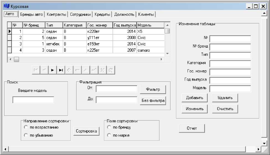Screen dimensions: 270x155
Task: Focus the До filter field
Action: point(116,100)
